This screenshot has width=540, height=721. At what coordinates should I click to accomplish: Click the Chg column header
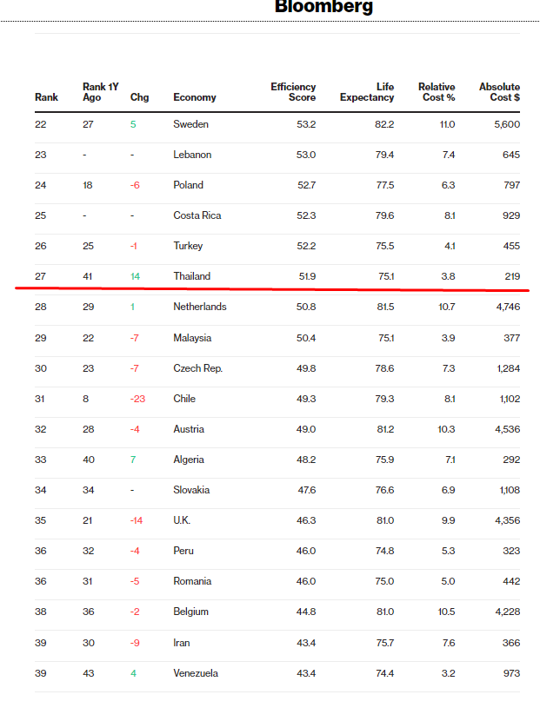point(139,97)
